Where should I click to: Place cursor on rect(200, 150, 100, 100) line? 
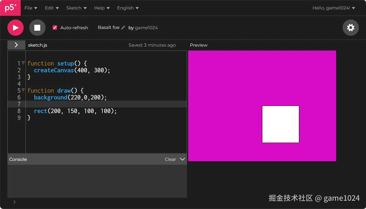pyautogui.click(x=75, y=111)
